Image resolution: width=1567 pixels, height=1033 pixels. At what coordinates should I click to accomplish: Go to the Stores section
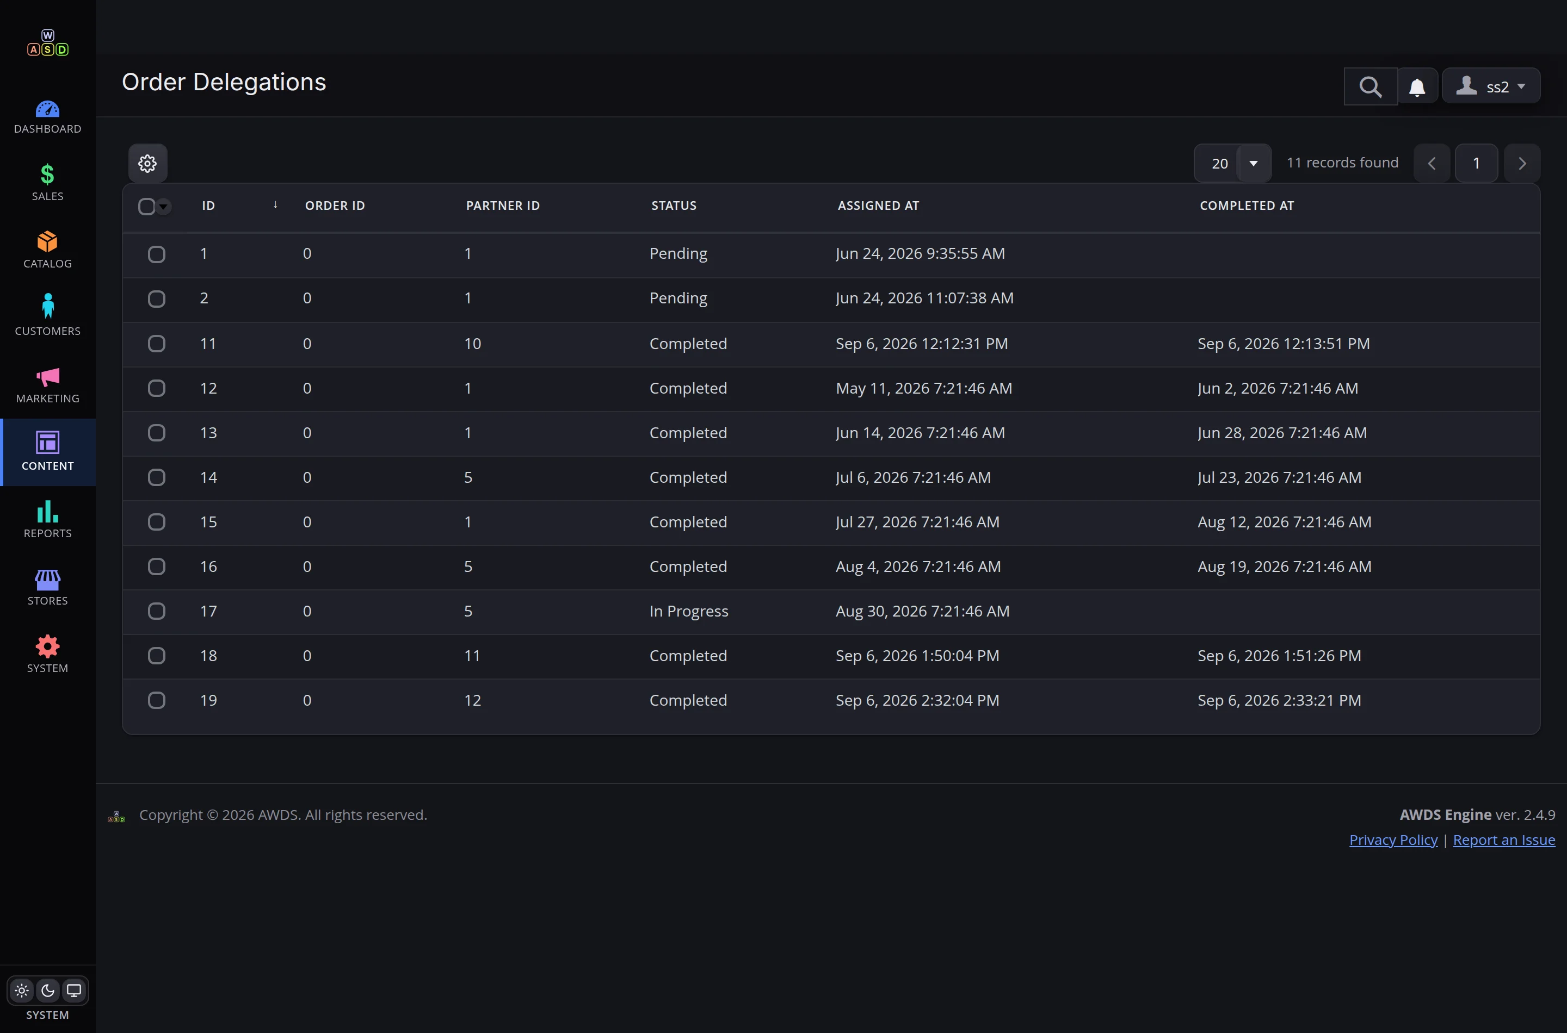pyautogui.click(x=47, y=587)
